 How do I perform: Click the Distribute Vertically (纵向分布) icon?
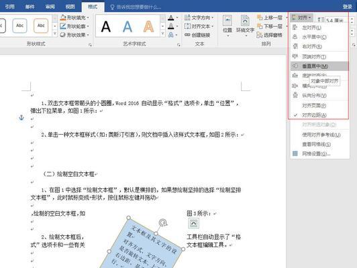click(295, 95)
